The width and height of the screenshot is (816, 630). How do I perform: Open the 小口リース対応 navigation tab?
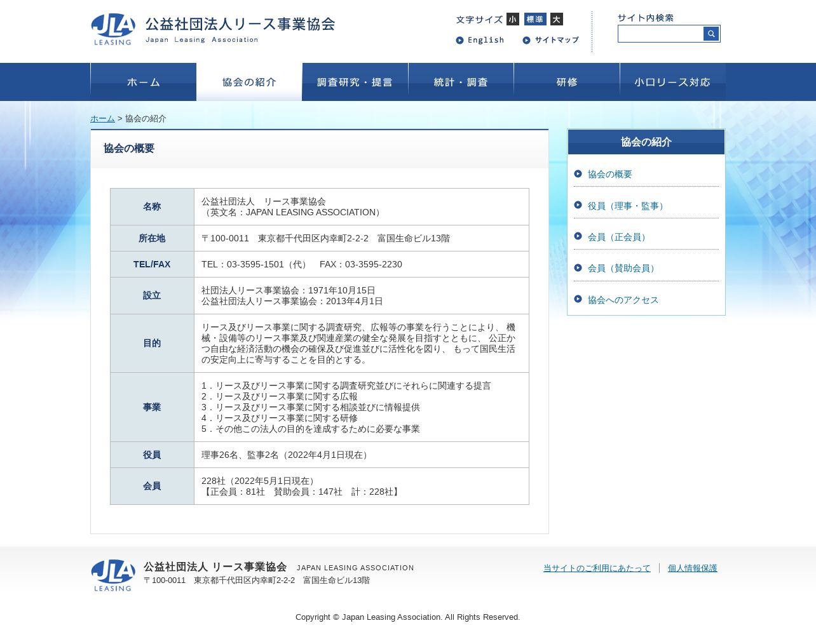pos(672,82)
